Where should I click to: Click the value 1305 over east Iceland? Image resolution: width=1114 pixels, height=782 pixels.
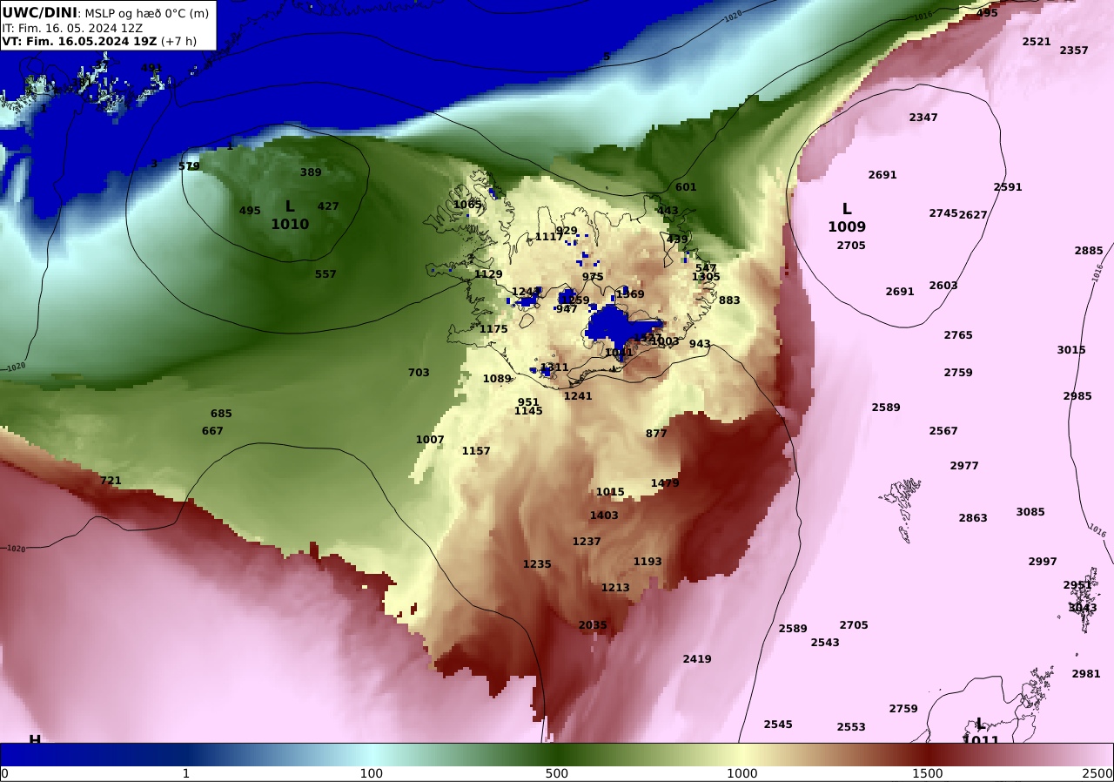click(706, 277)
